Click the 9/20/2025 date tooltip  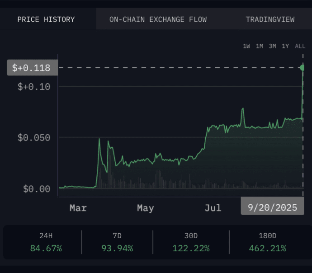[x=272, y=207]
